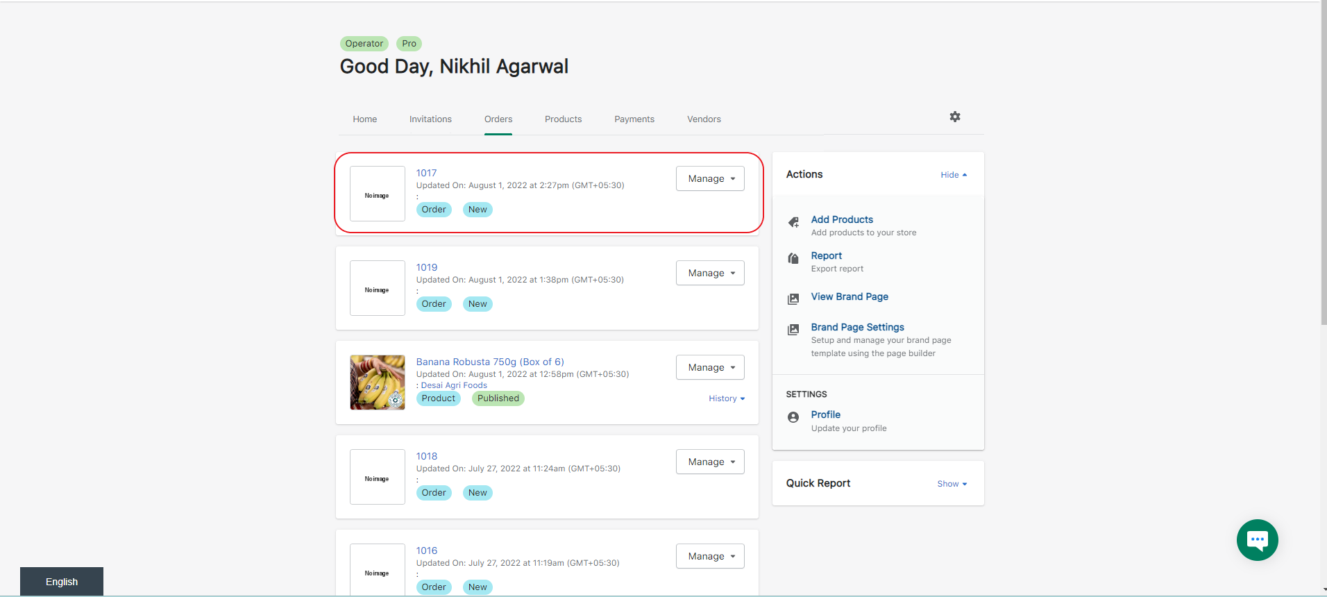The image size is (1327, 597).
Task: Click the banana product thumbnail
Action: 378,382
